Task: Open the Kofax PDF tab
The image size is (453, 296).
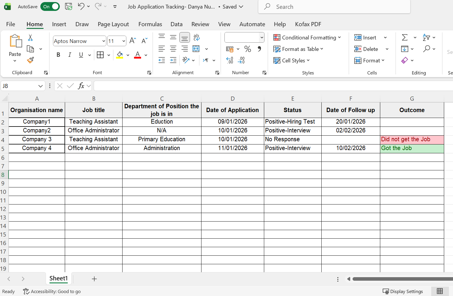Action: coord(308,24)
